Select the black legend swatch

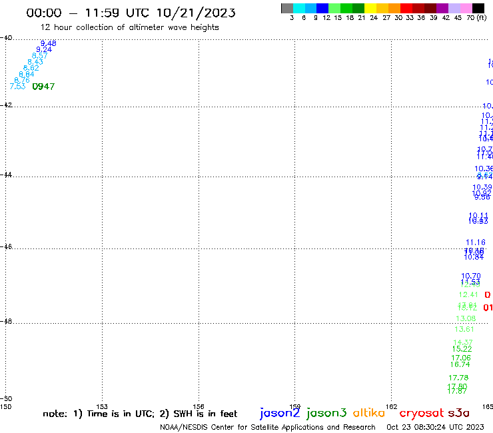tap(478, 8)
